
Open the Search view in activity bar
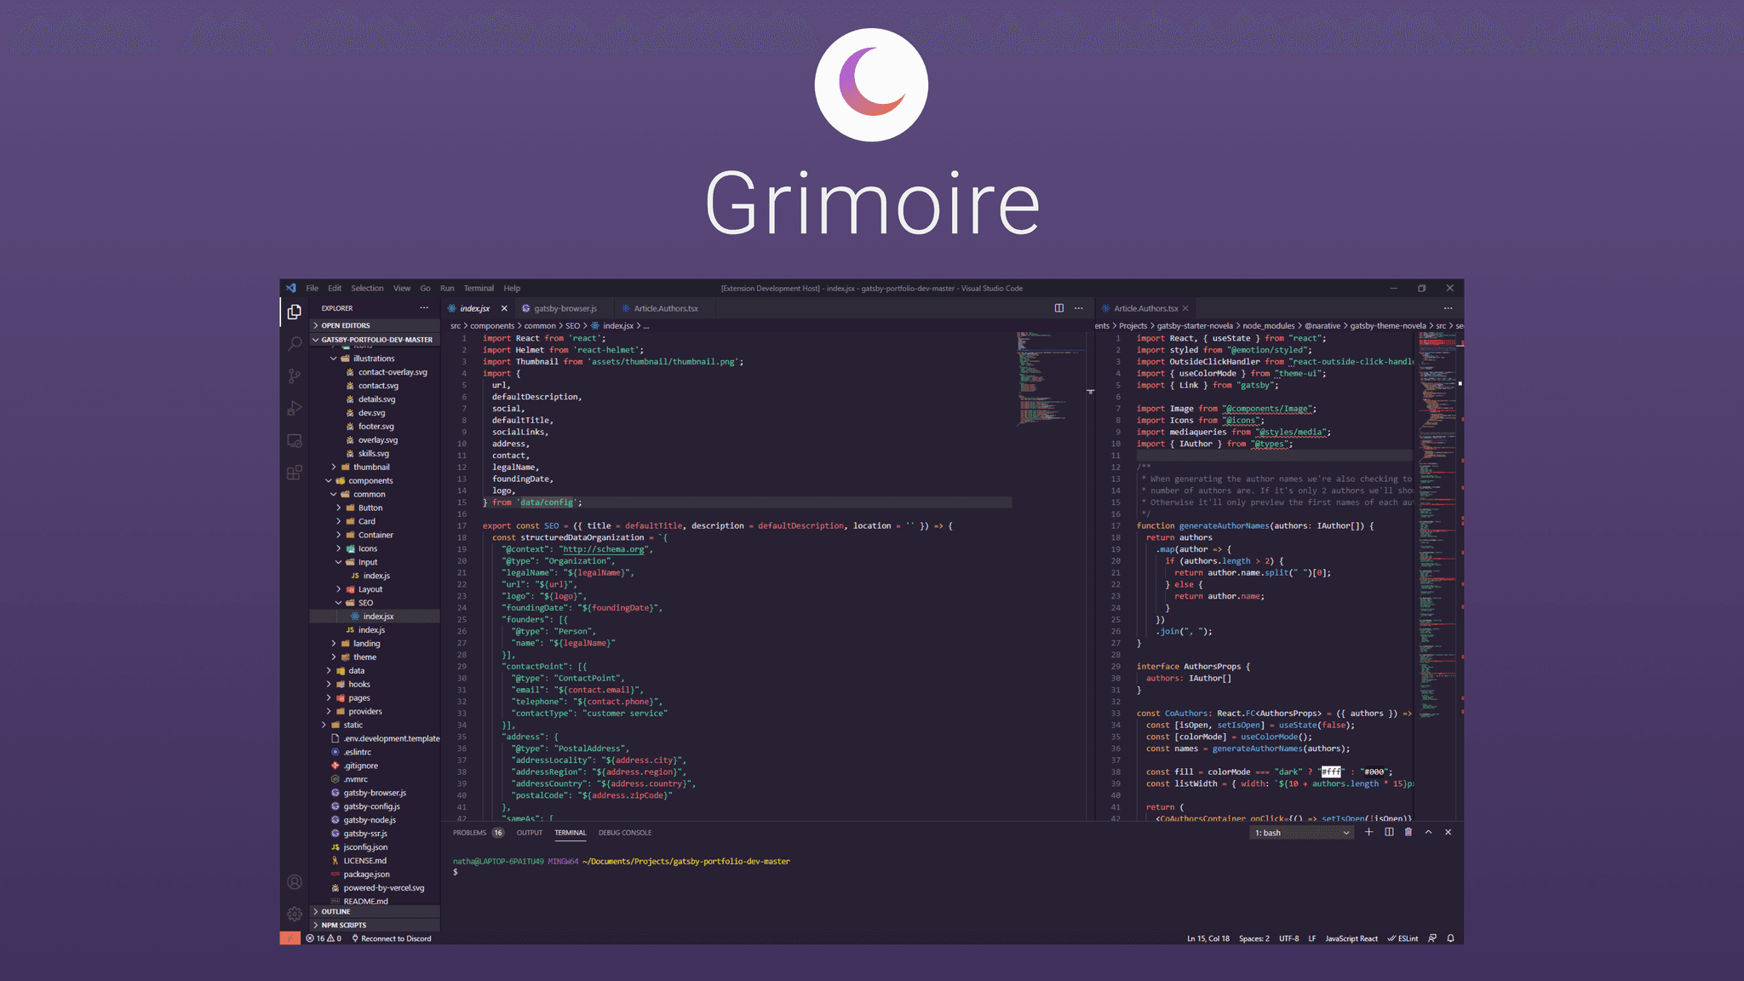(x=295, y=344)
